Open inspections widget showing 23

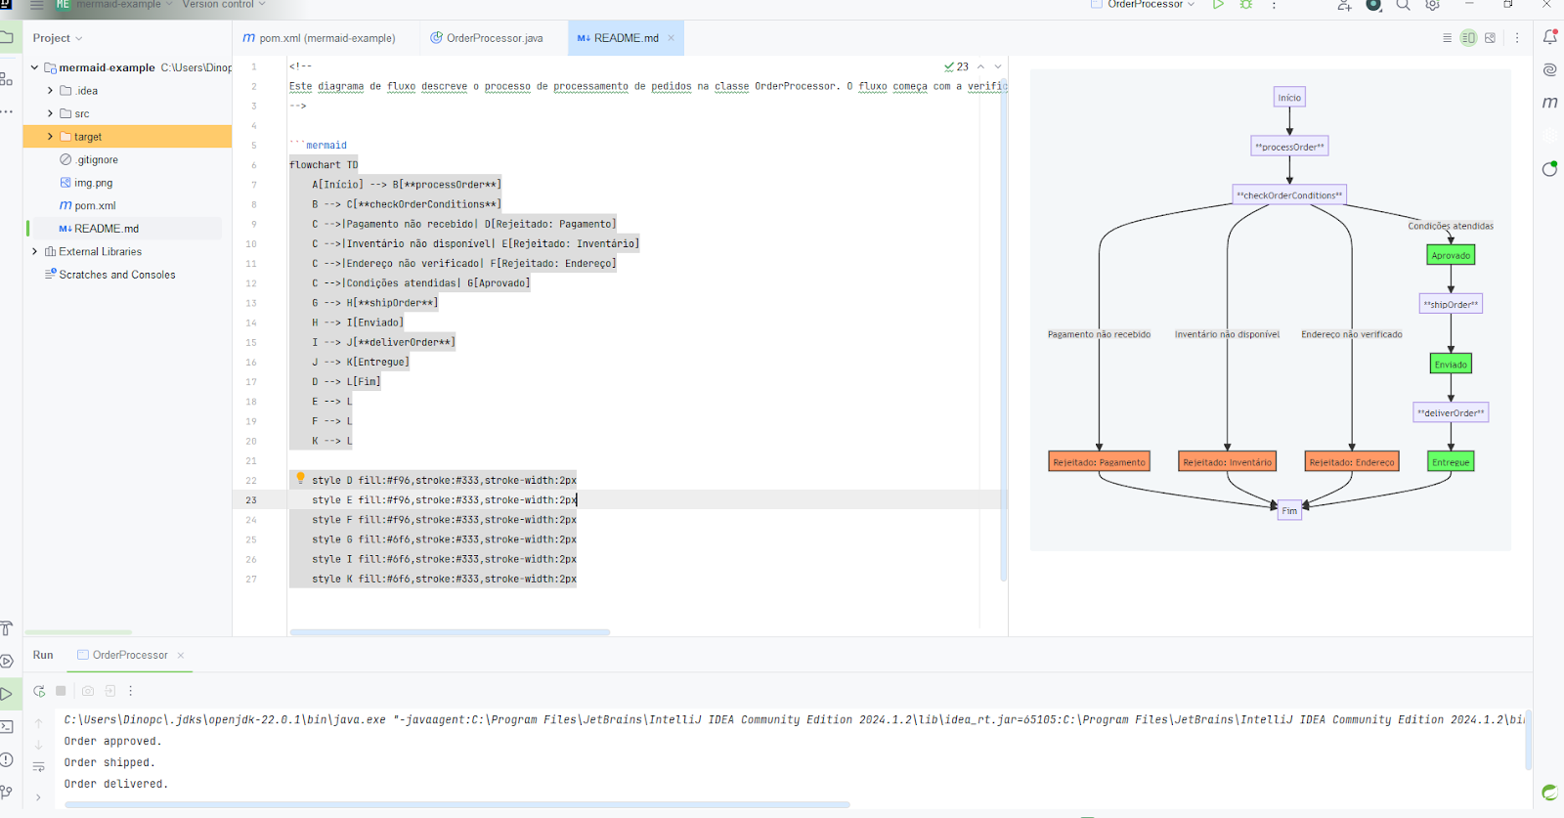[x=956, y=66]
